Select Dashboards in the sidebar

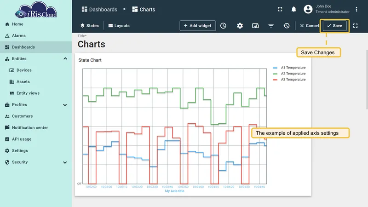click(x=36, y=47)
